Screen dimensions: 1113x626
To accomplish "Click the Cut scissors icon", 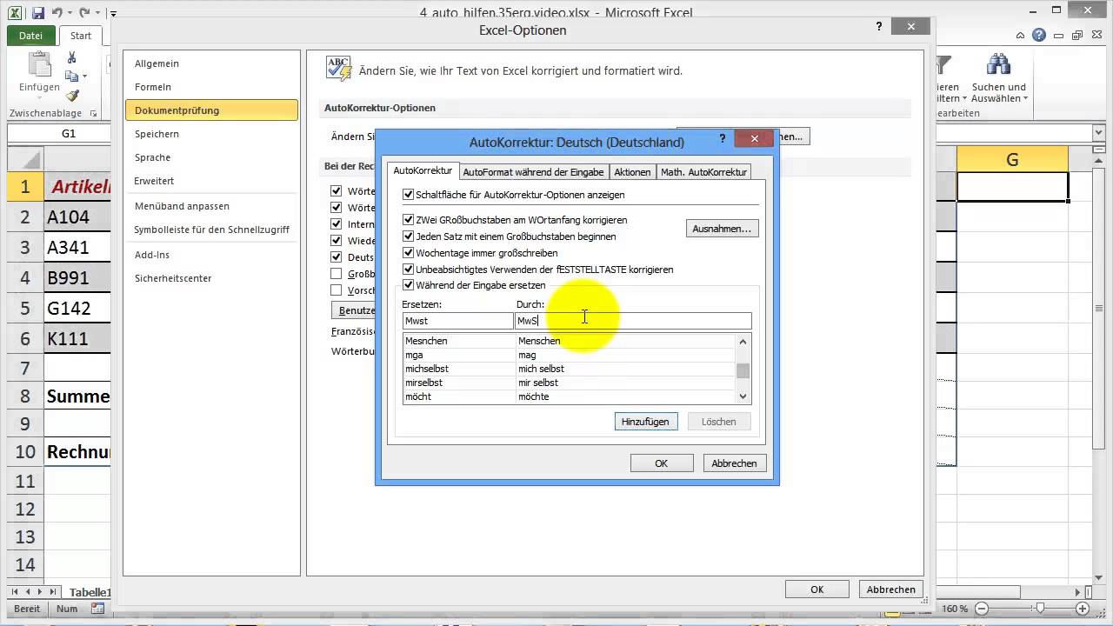I will coord(72,57).
